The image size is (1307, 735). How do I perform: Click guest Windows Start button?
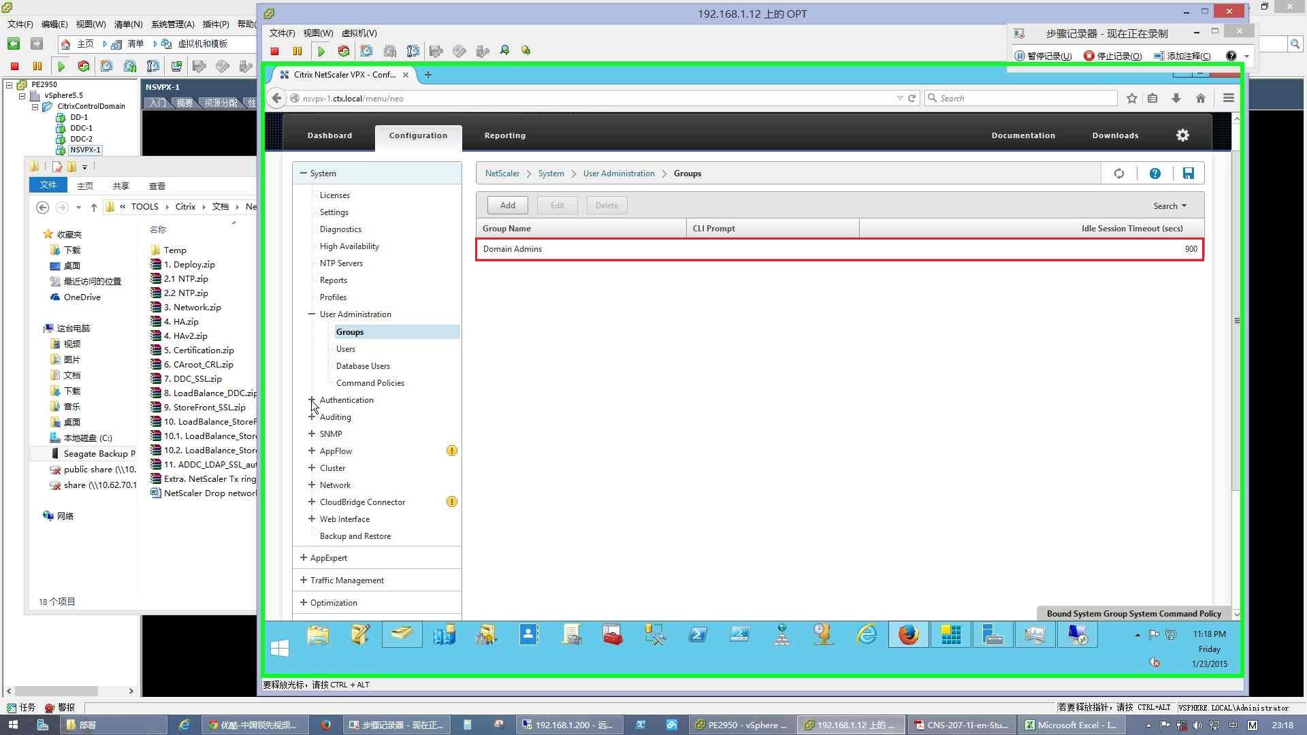pyautogui.click(x=280, y=648)
